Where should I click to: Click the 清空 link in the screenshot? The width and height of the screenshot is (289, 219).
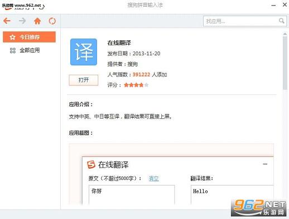point(154,178)
